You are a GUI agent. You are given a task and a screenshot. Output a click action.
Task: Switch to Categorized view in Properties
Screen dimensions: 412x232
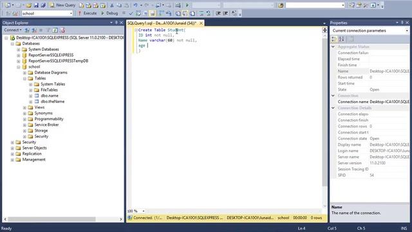tap(334, 39)
